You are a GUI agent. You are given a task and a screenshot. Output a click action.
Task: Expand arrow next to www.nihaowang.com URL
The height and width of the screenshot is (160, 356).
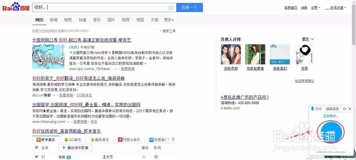(68, 122)
